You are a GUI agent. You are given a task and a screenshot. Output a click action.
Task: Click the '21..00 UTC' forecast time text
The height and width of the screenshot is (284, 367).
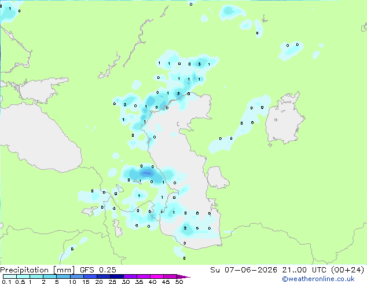(x=304, y=270)
